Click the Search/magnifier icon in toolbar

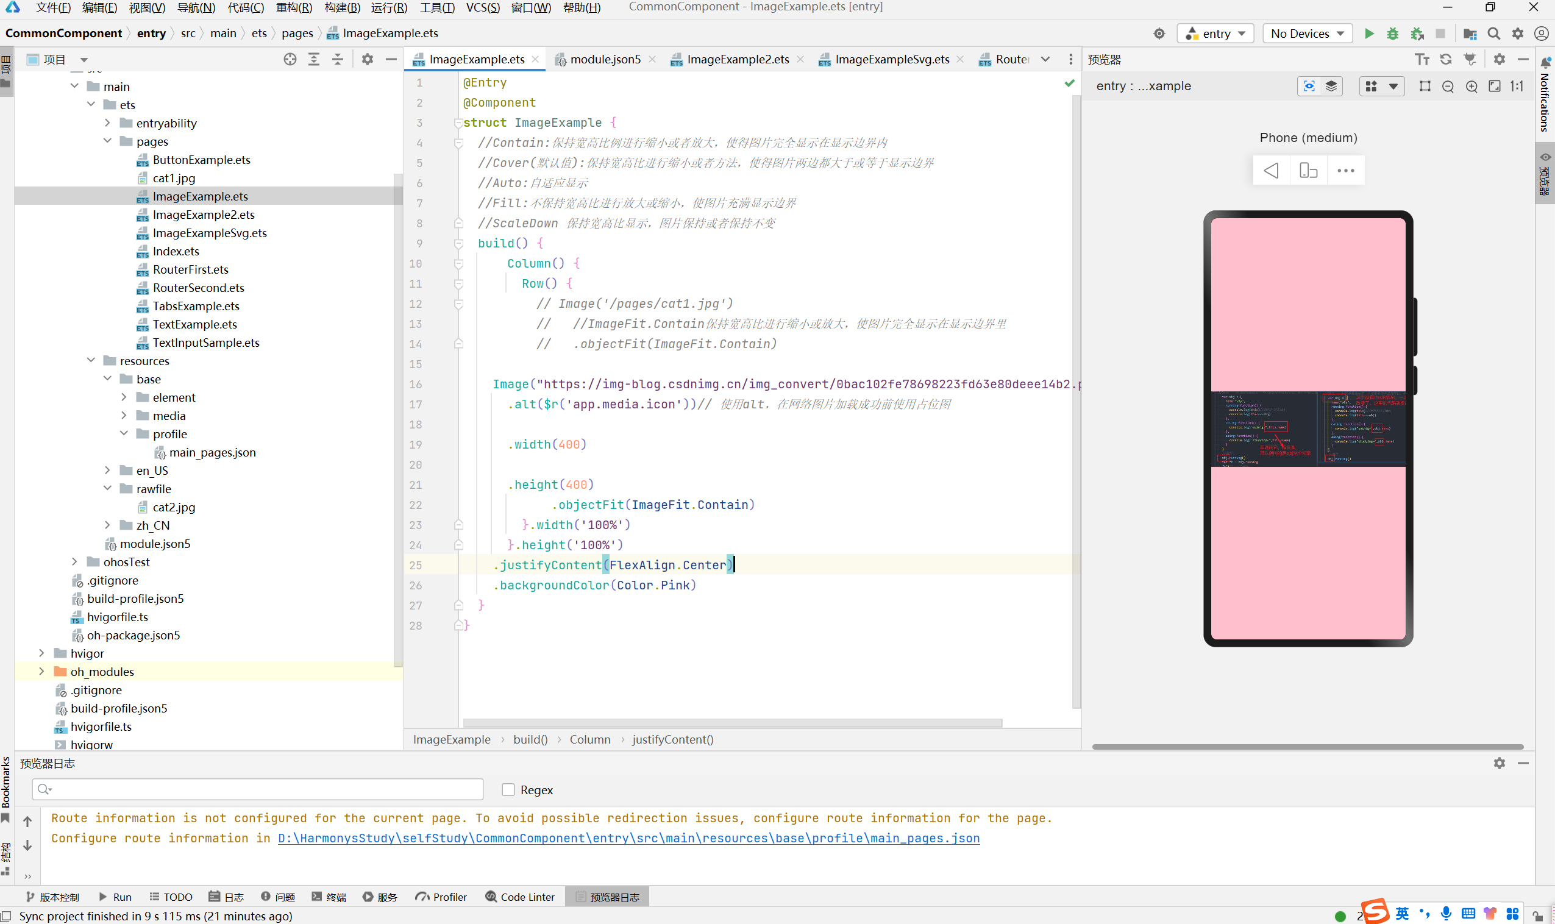[1493, 34]
